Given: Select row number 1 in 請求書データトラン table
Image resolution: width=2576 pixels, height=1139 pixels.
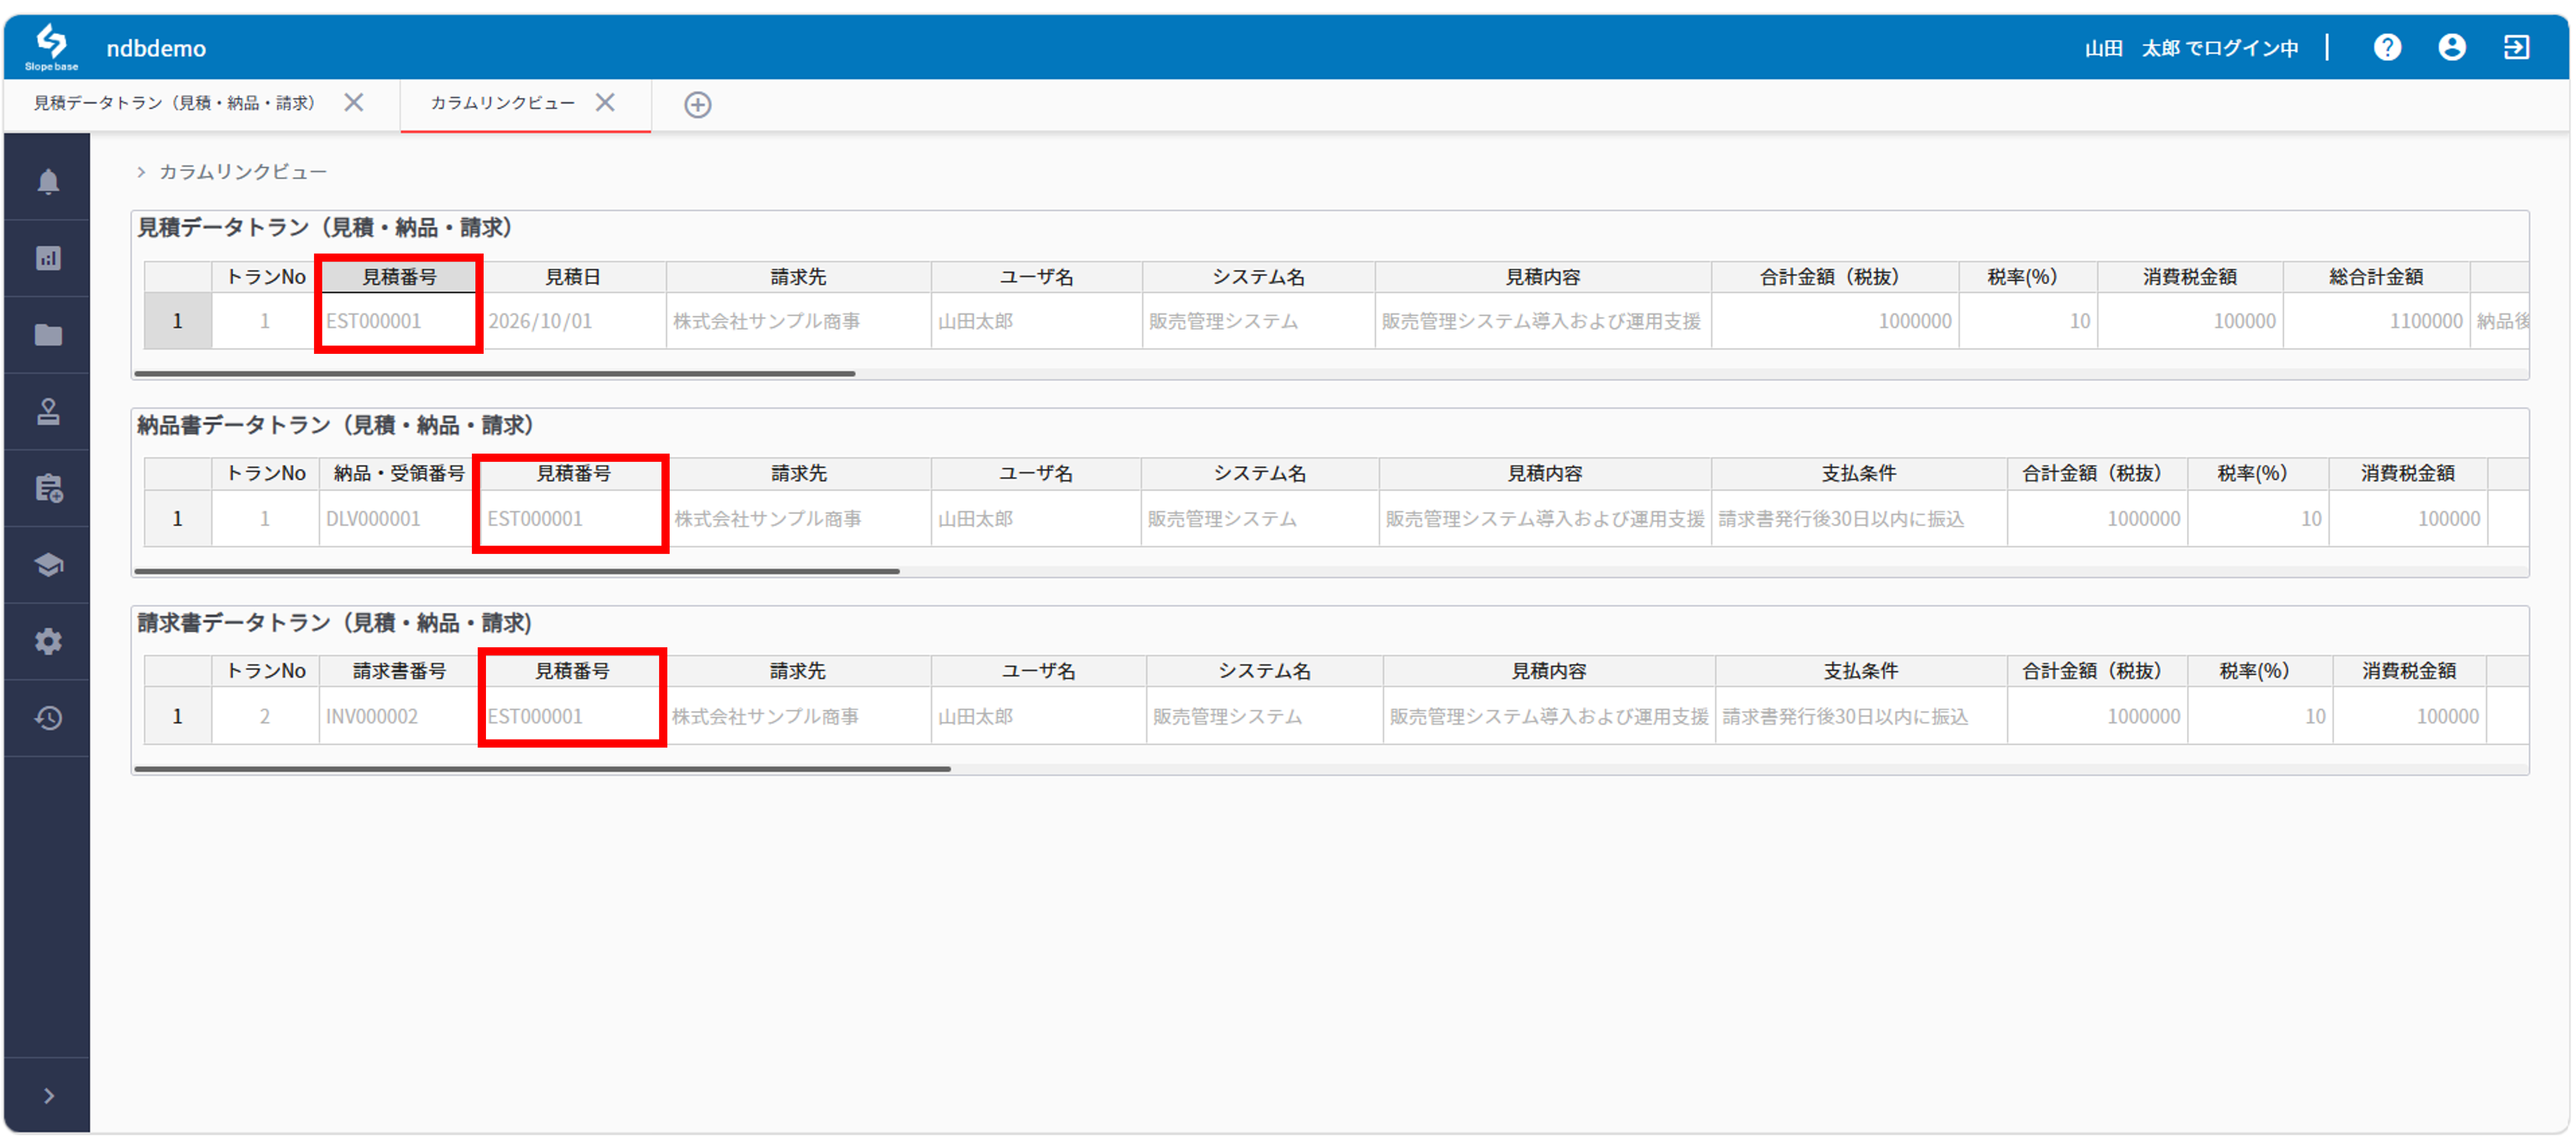Looking at the screenshot, I should (177, 716).
